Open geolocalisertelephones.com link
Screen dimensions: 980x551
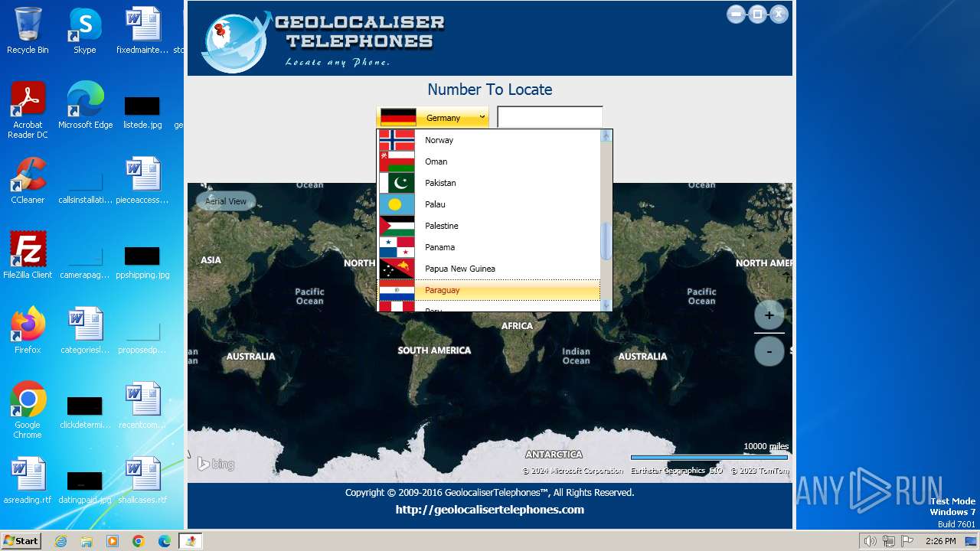click(490, 510)
